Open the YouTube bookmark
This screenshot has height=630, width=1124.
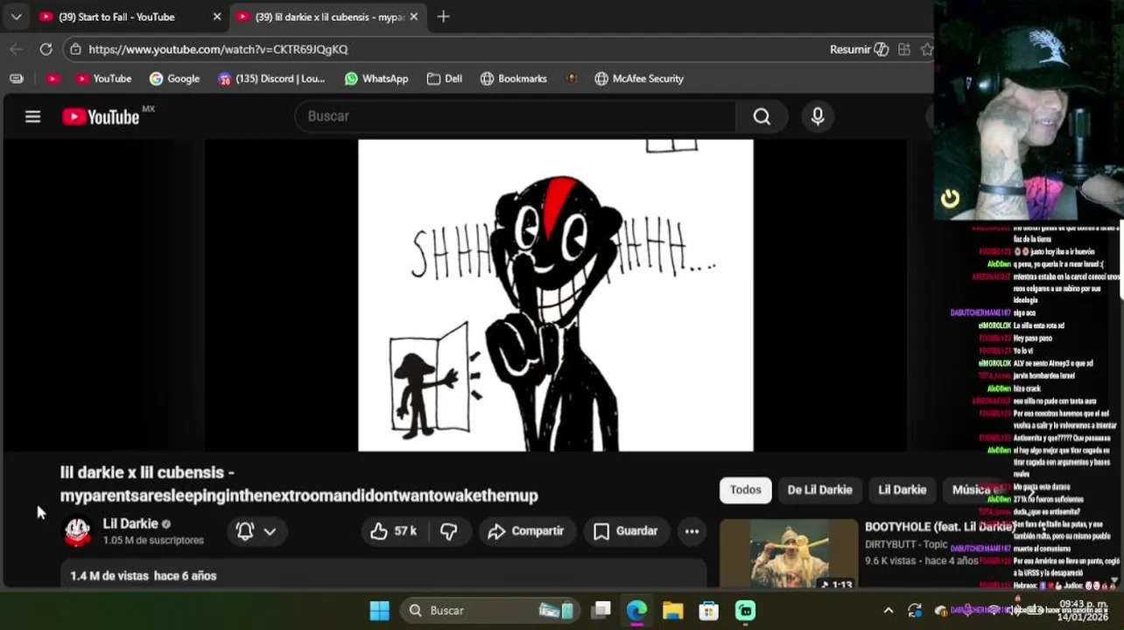[x=103, y=79]
